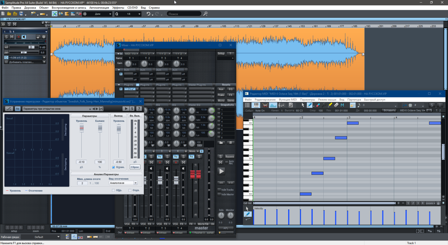Arm record on track 1

pyautogui.click(x=18, y=37)
